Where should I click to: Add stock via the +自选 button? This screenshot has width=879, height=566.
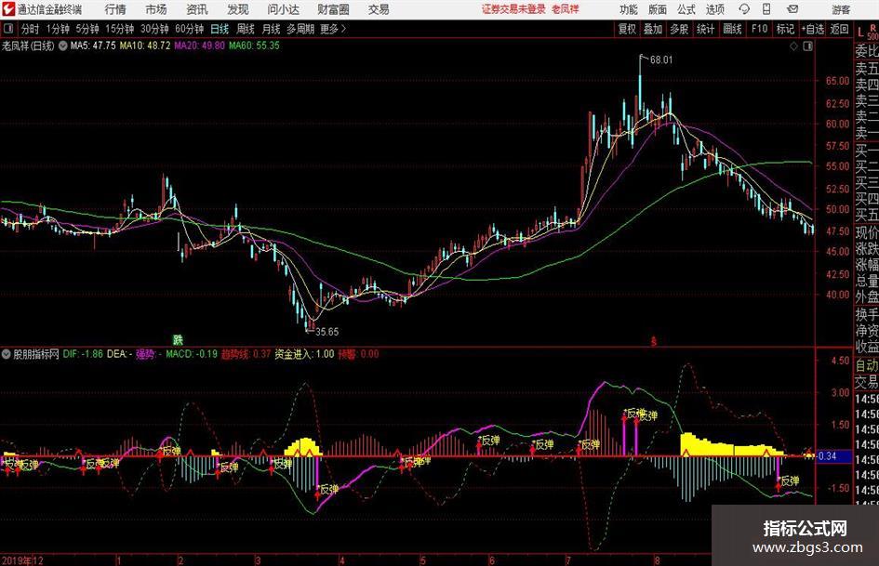pyautogui.click(x=812, y=29)
